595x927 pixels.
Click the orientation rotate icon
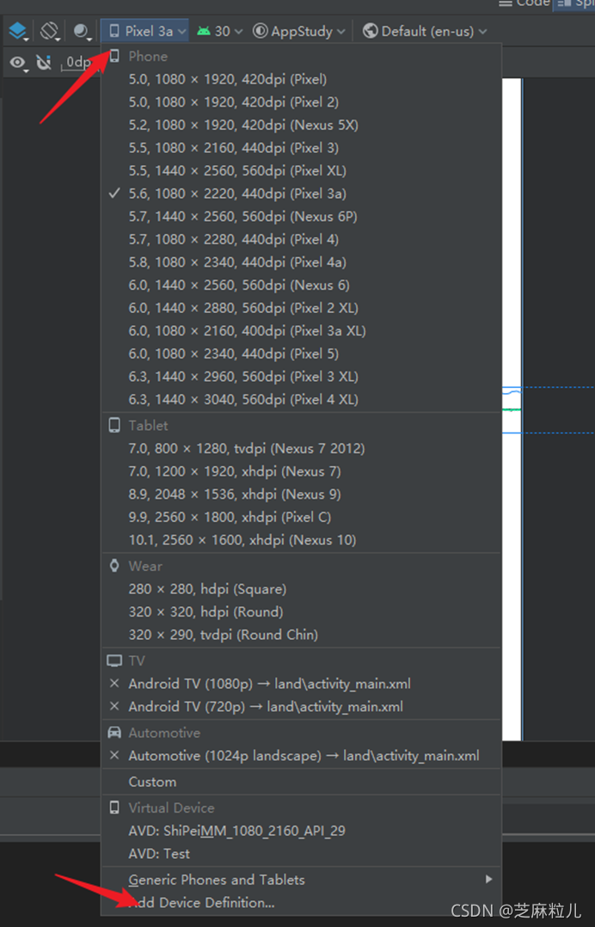pos(49,31)
